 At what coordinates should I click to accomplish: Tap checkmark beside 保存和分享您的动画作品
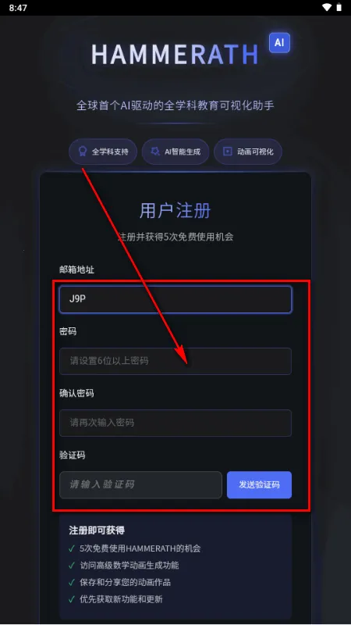point(72,582)
